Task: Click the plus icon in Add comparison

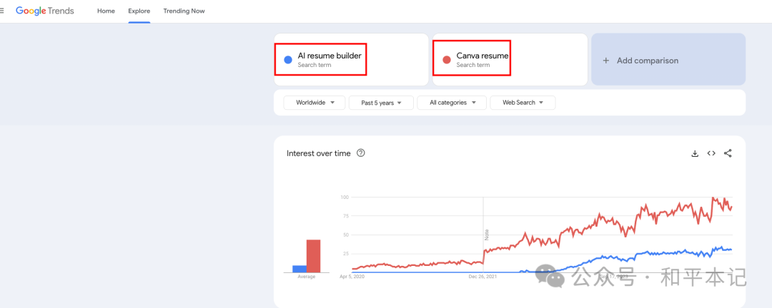Action: (606, 61)
